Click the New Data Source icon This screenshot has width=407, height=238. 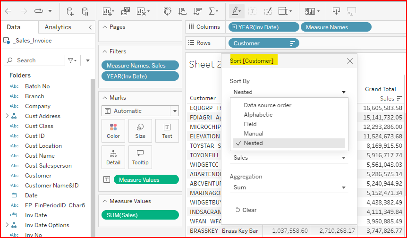70,11
